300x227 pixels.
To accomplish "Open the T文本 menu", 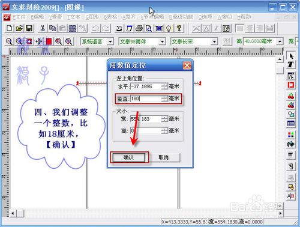I will click(x=73, y=17).
